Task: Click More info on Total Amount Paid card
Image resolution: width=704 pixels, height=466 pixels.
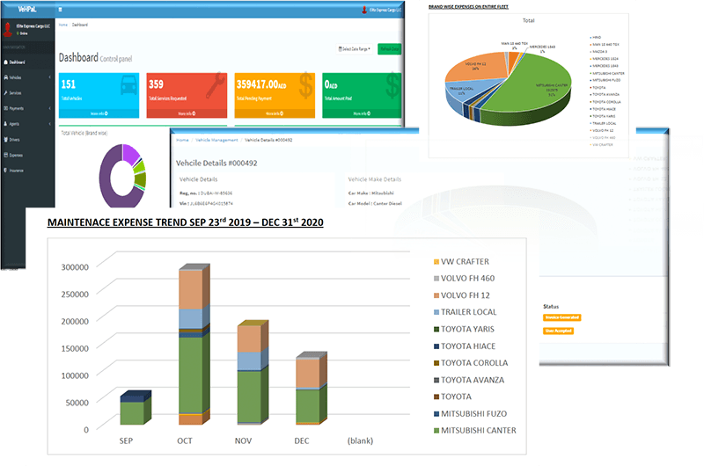Action: [362, 113]
